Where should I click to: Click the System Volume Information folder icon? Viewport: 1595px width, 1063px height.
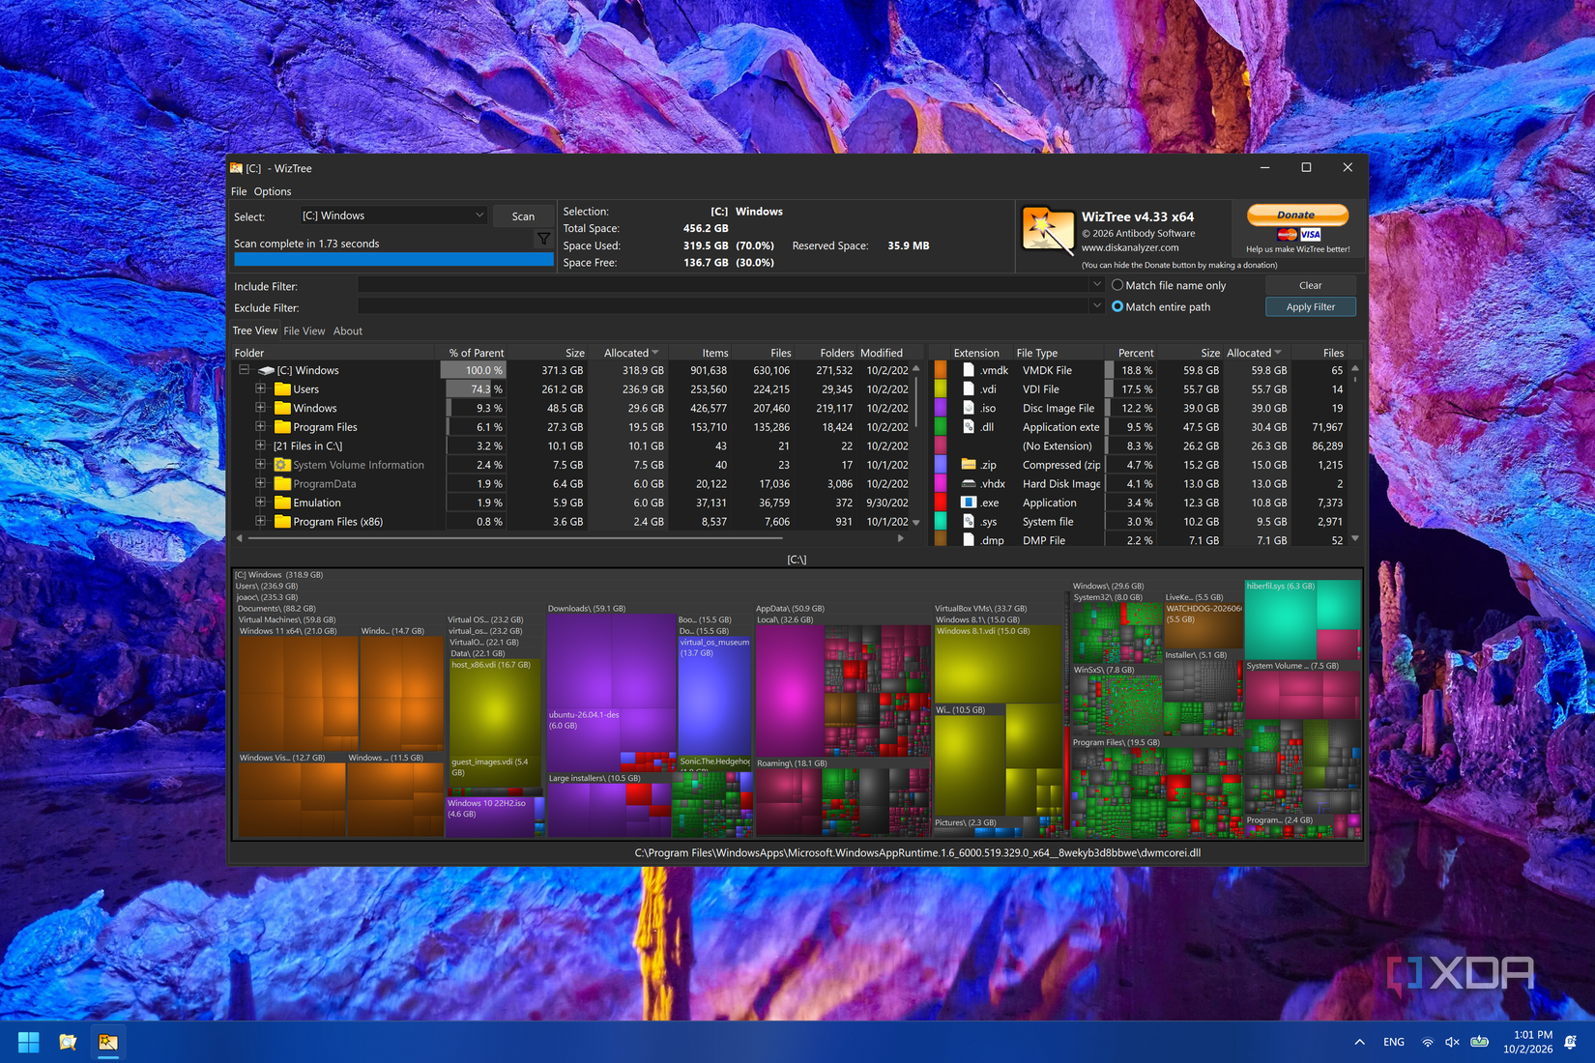point(282,465)
